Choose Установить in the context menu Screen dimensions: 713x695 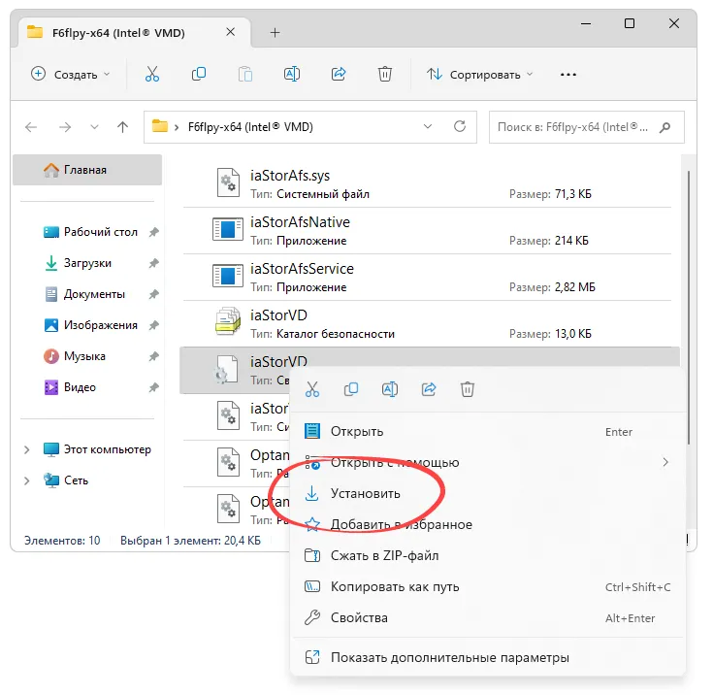487,493
